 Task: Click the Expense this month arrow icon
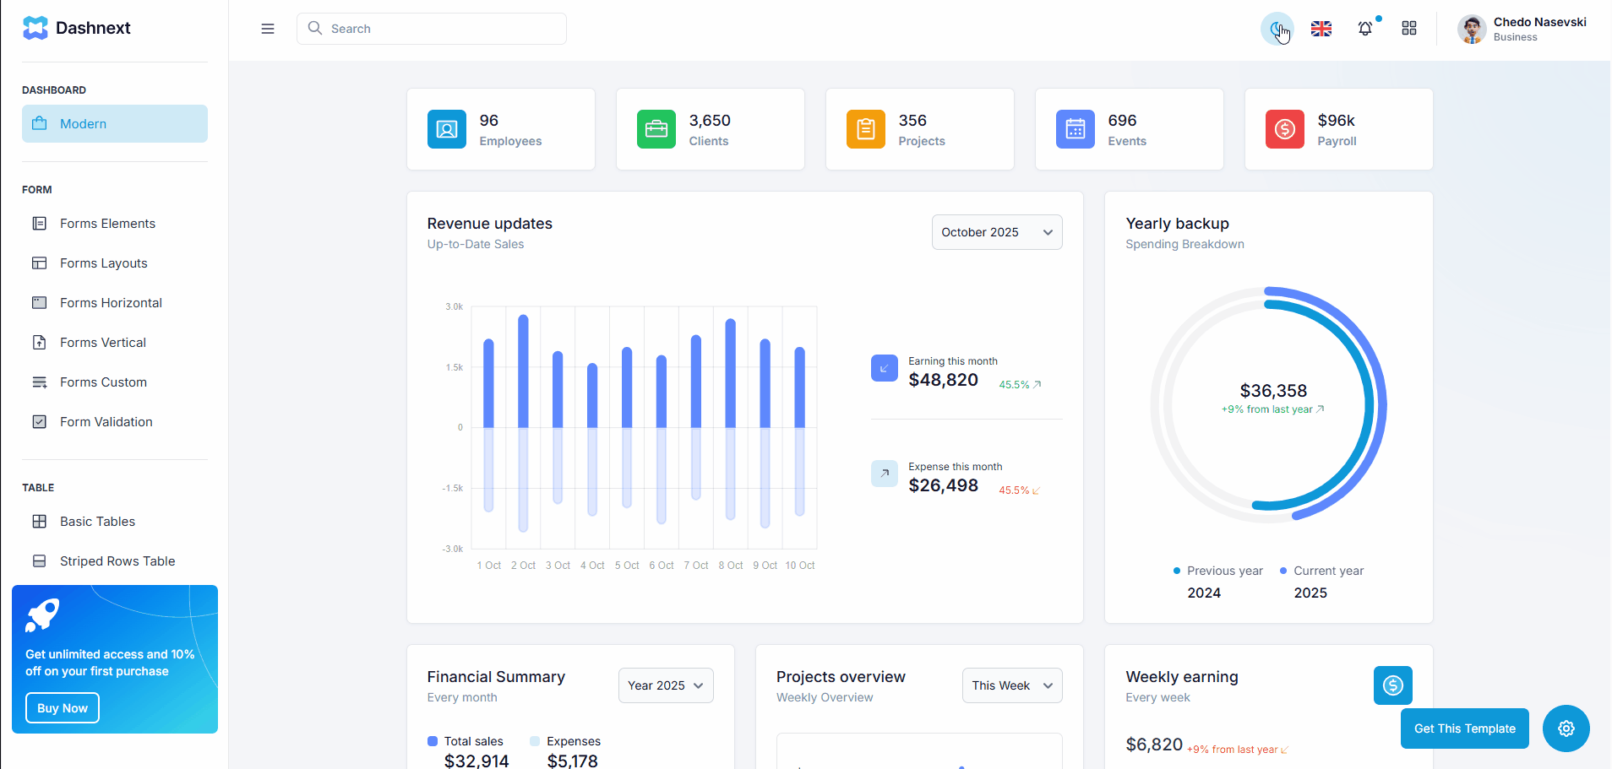click(x=885, y=474)
